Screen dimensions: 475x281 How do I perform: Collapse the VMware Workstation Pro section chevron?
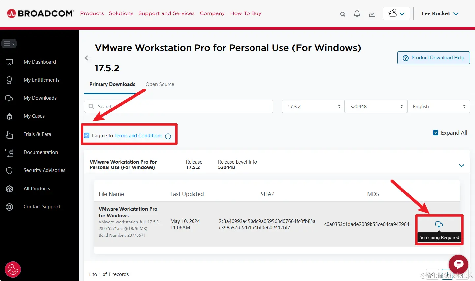point(462,165)
